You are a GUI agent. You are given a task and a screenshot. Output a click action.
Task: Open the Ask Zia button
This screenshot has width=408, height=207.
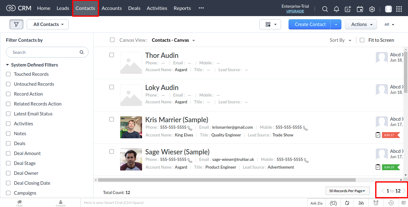(x=316, y=203)
